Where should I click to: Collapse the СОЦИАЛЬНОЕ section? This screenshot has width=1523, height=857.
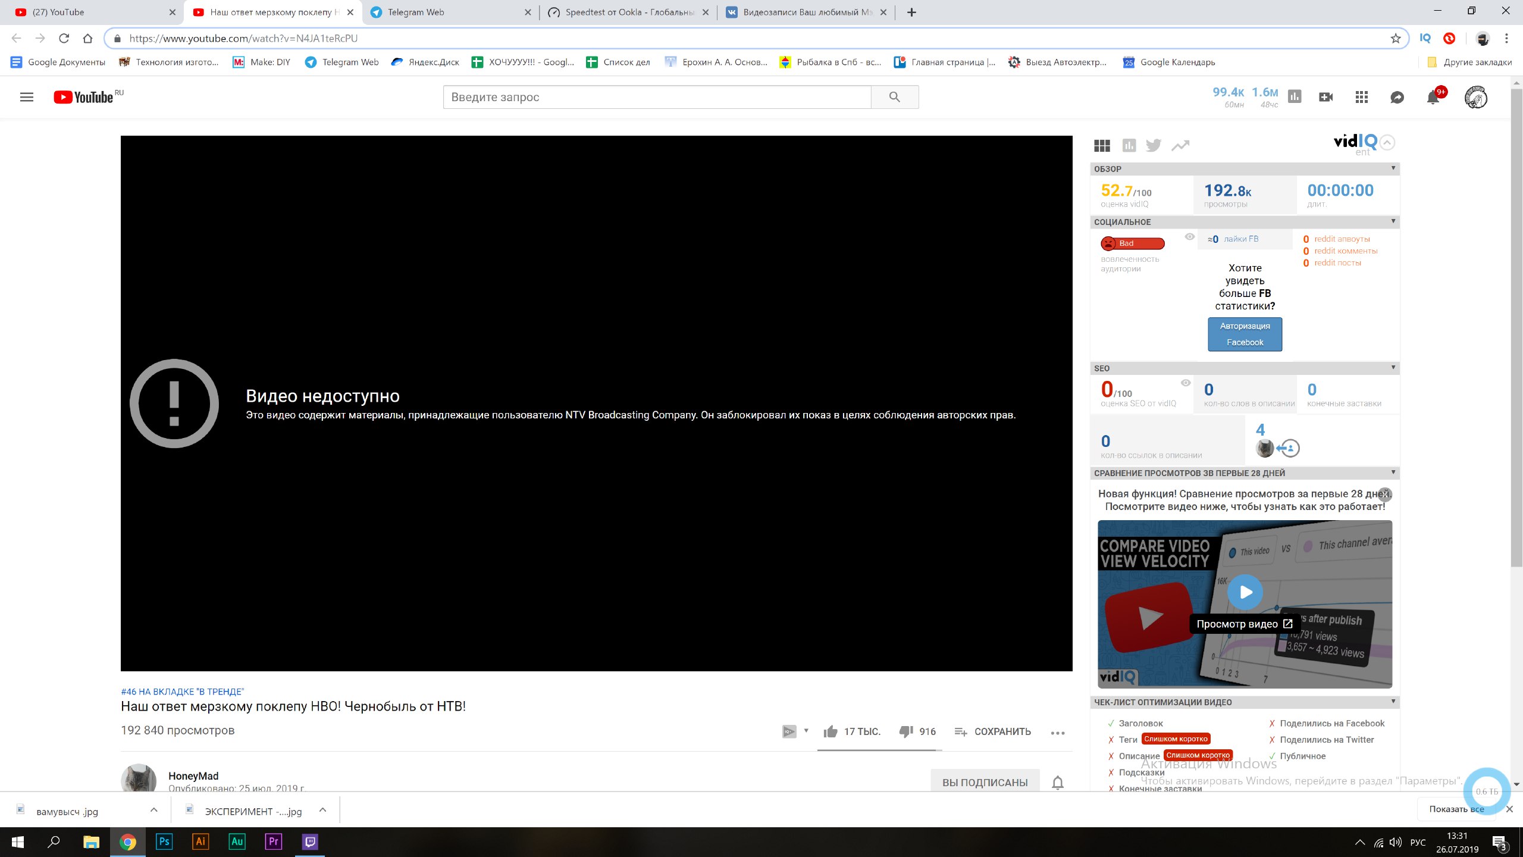coord(1393,221)
